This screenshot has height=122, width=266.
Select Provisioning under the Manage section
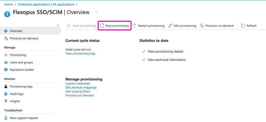(18, 55)
